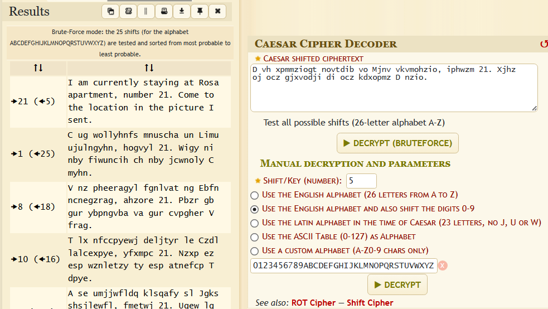The height and width of the screenshot is (309, 548).
Task: Sort results by the decoded text column arrows
Action: pyautogui.click(x=149, y=68)
